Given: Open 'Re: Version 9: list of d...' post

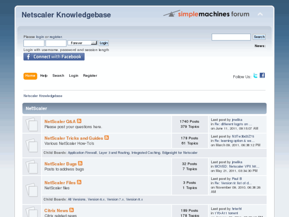Looking at the screenshot, I should coord(233,183).
